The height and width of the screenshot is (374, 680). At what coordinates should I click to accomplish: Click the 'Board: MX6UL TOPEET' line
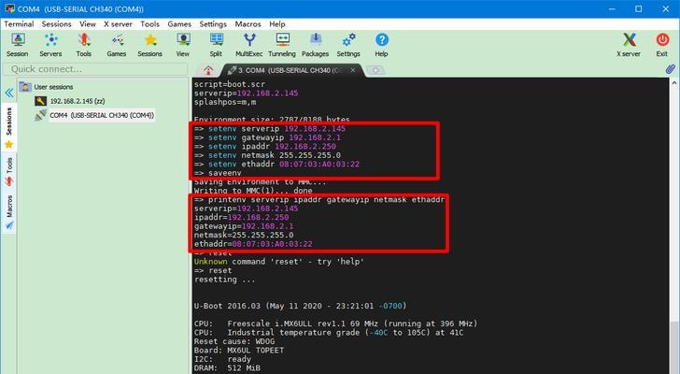239,350
